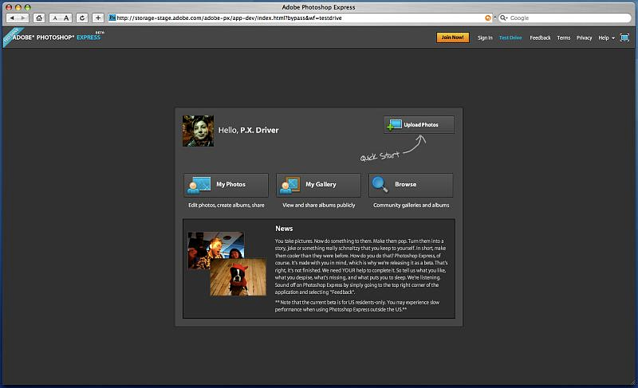Click the news photo of the dog
The height and width of the screenshot is (388, 638).
pos(238,277)
